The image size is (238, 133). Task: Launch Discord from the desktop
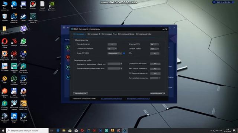[x=23, y=5]
